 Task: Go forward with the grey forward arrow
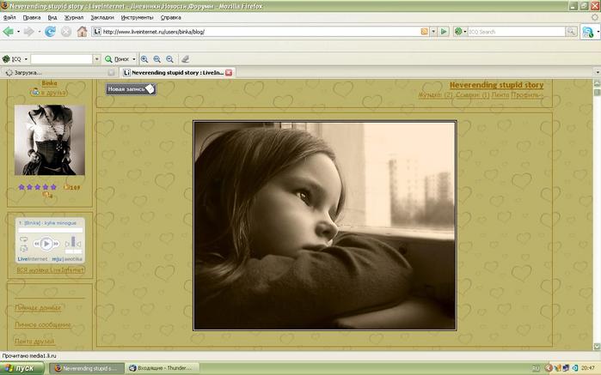coord(28,32)
